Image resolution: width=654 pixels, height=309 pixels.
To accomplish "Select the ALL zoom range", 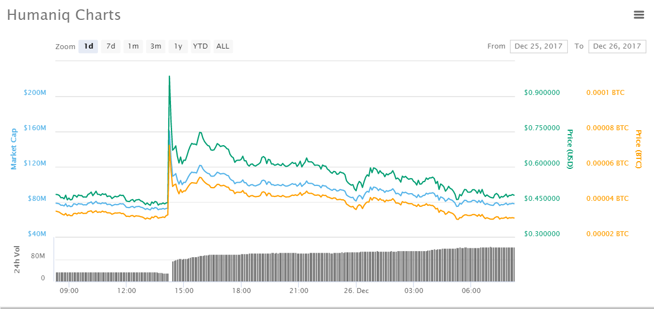I will 223,46.
